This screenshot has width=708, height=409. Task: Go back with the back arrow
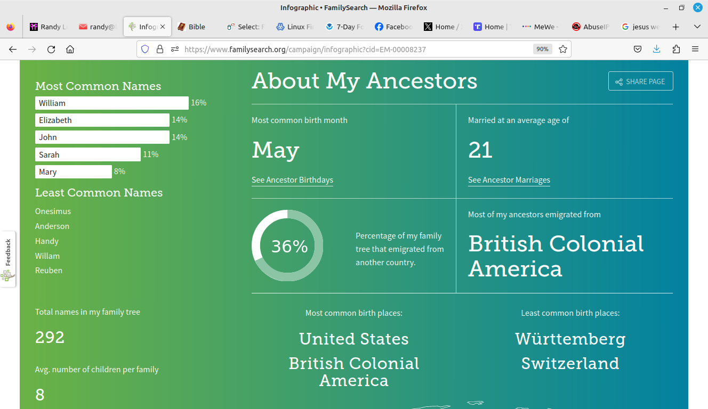[13, 50]
